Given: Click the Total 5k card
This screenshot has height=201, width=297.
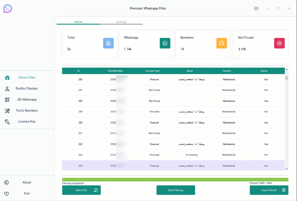Looking at the screenshot, I should (90, 44).
